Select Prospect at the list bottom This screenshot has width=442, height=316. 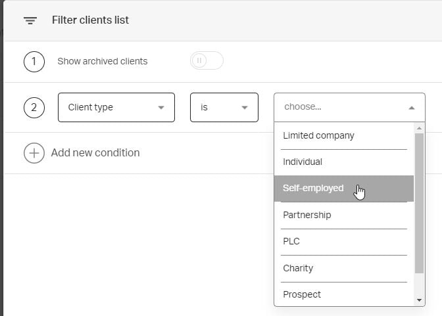click(302, 294)
